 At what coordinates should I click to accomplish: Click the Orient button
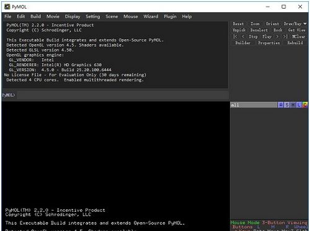pos(272,24)
